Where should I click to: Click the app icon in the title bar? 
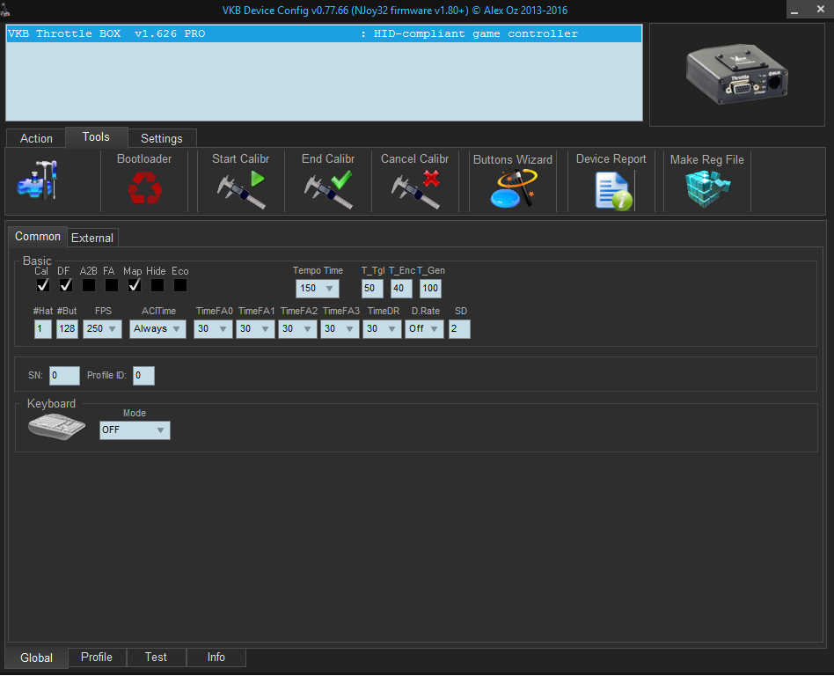click(5, 9)
